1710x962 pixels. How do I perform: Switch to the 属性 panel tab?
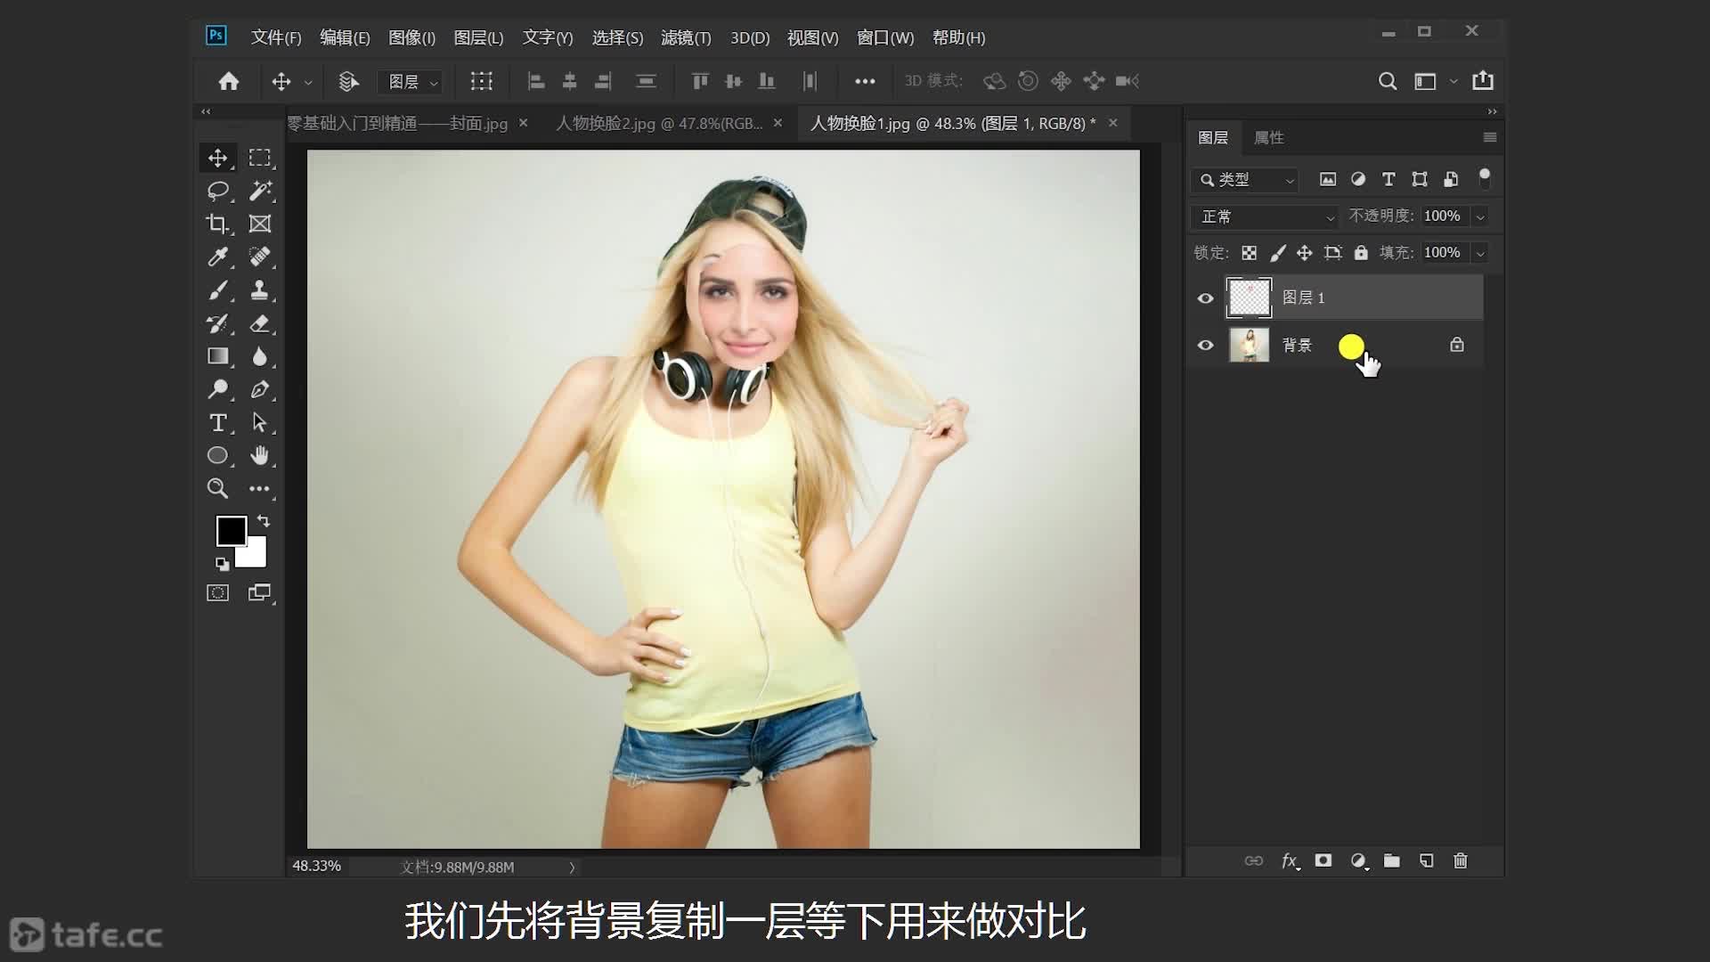click(x=1268, y=137)
